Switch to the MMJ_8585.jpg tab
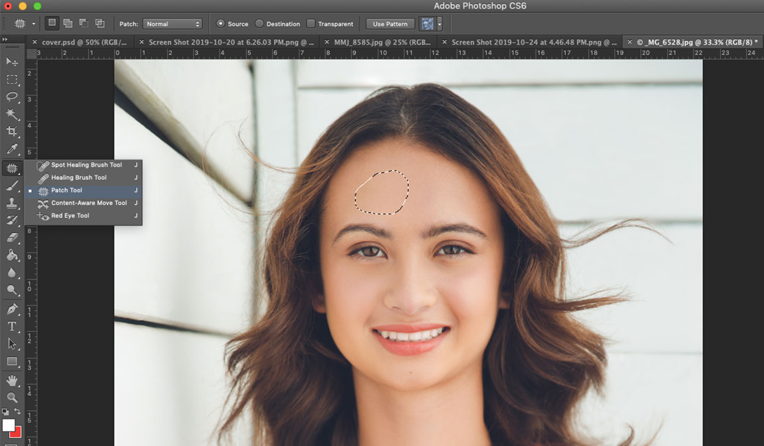 point(382,42)
